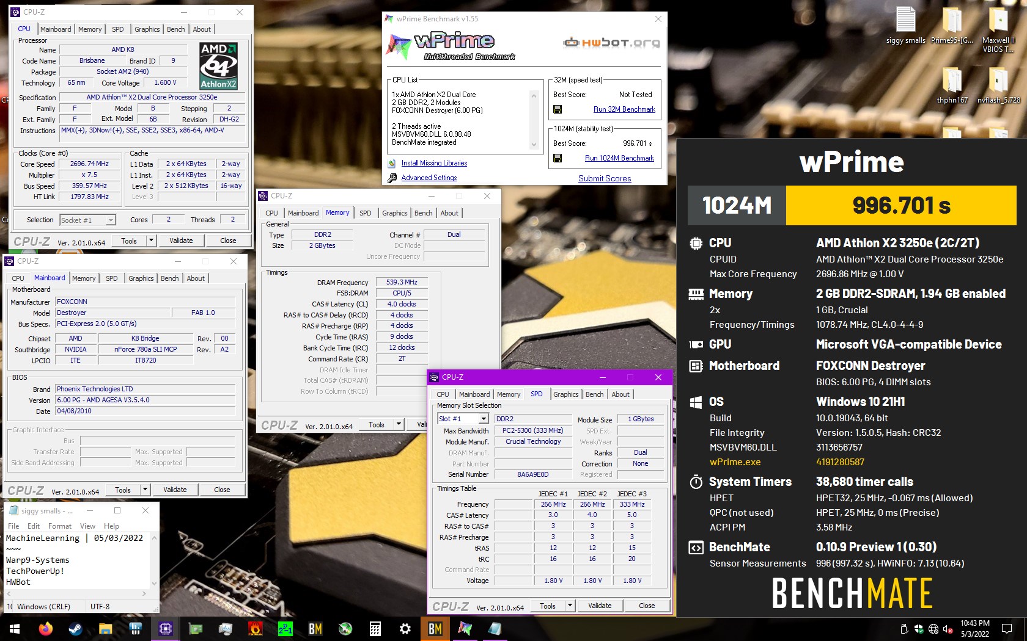Click the purple CPU-Z chip taskbar icon
This screenshot has width=1027, height=641.
coord(165,628)
